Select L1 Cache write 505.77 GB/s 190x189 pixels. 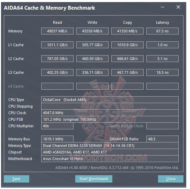92,45
